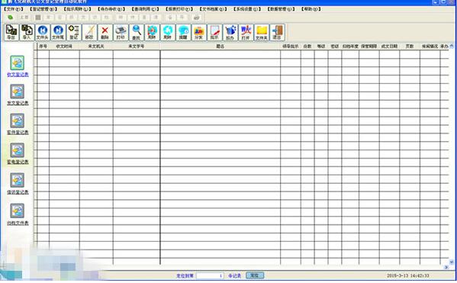This screenshot has height=283, width=457.
Task: Jump to first record with 文件头 icon
Action: pyautogui.click(x=43, y=32)
